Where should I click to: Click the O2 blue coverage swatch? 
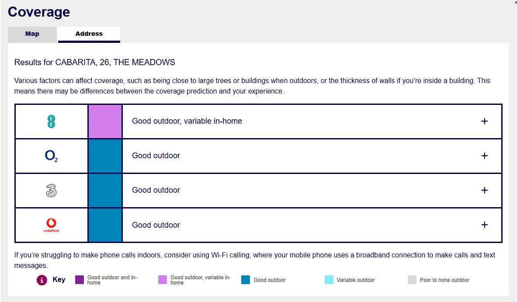(105, 156)
